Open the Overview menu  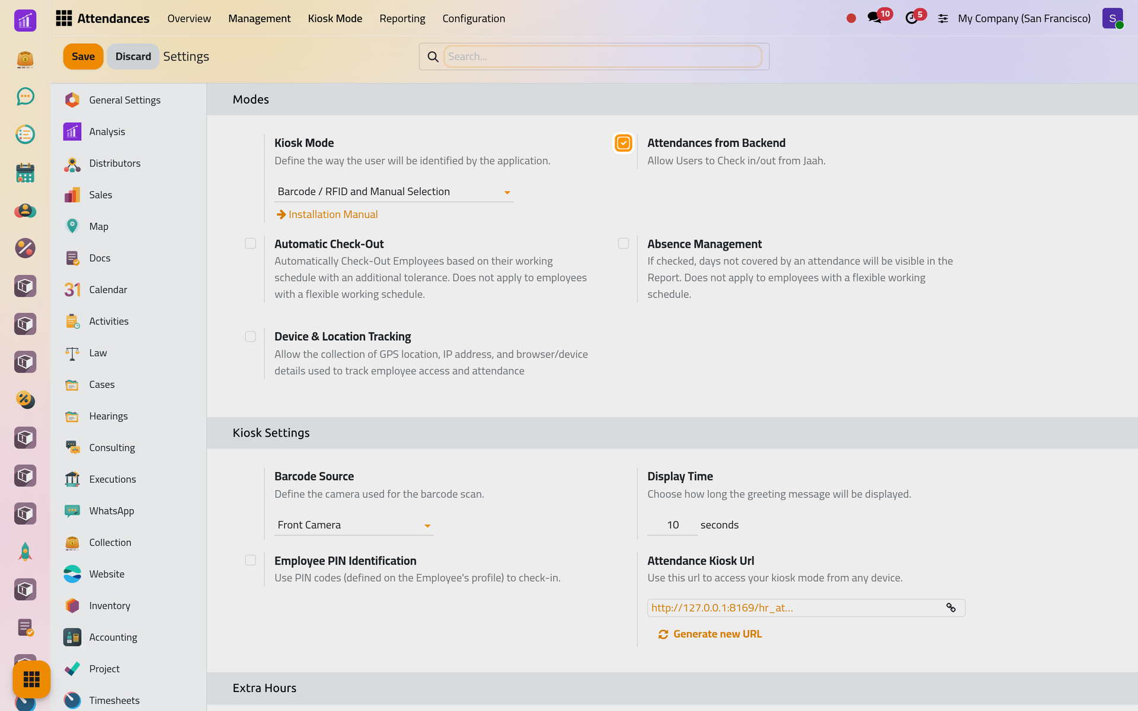coord(189,18)
